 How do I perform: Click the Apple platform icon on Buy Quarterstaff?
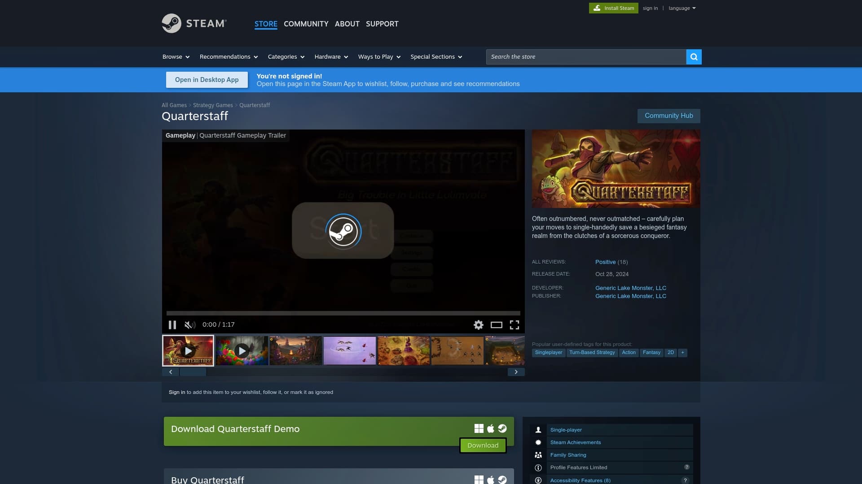[490, 479]
